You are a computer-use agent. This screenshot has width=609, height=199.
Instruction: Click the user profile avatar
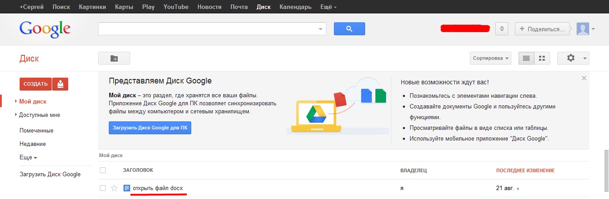[x=583, y=29]
